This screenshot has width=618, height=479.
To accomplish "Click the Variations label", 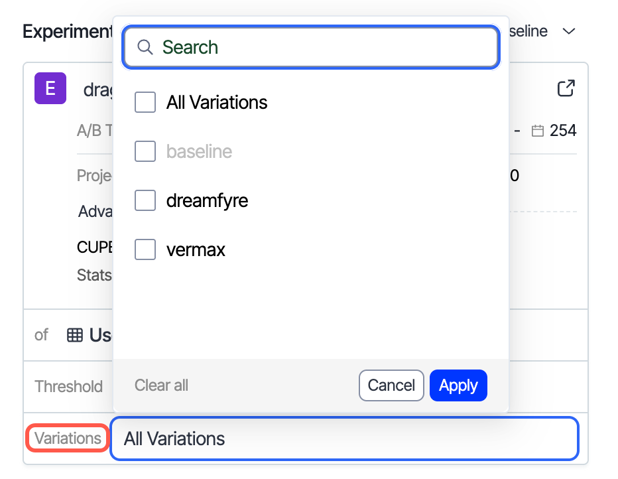I will [x=68, y=439].
